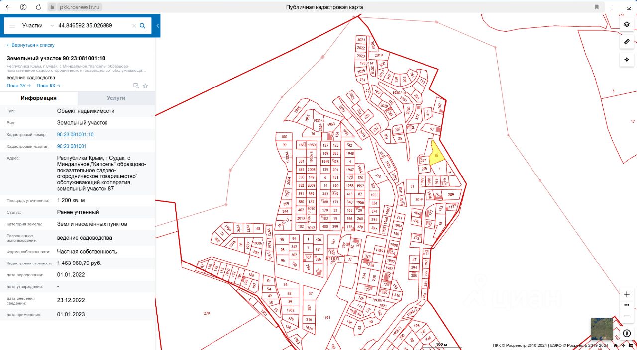Screen dimensions: 637x350
Task: Click the find-on-map icon for parcel
Action: (136, 86)
